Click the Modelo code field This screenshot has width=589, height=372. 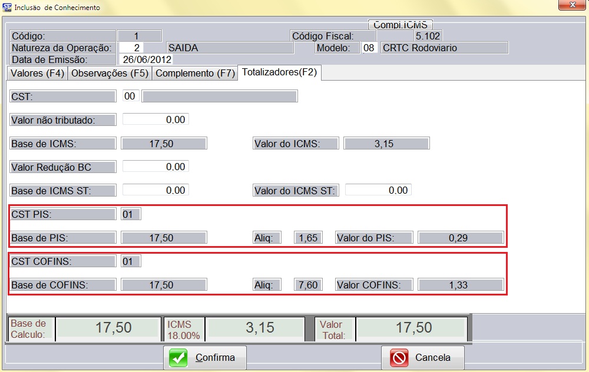(369, 48)
